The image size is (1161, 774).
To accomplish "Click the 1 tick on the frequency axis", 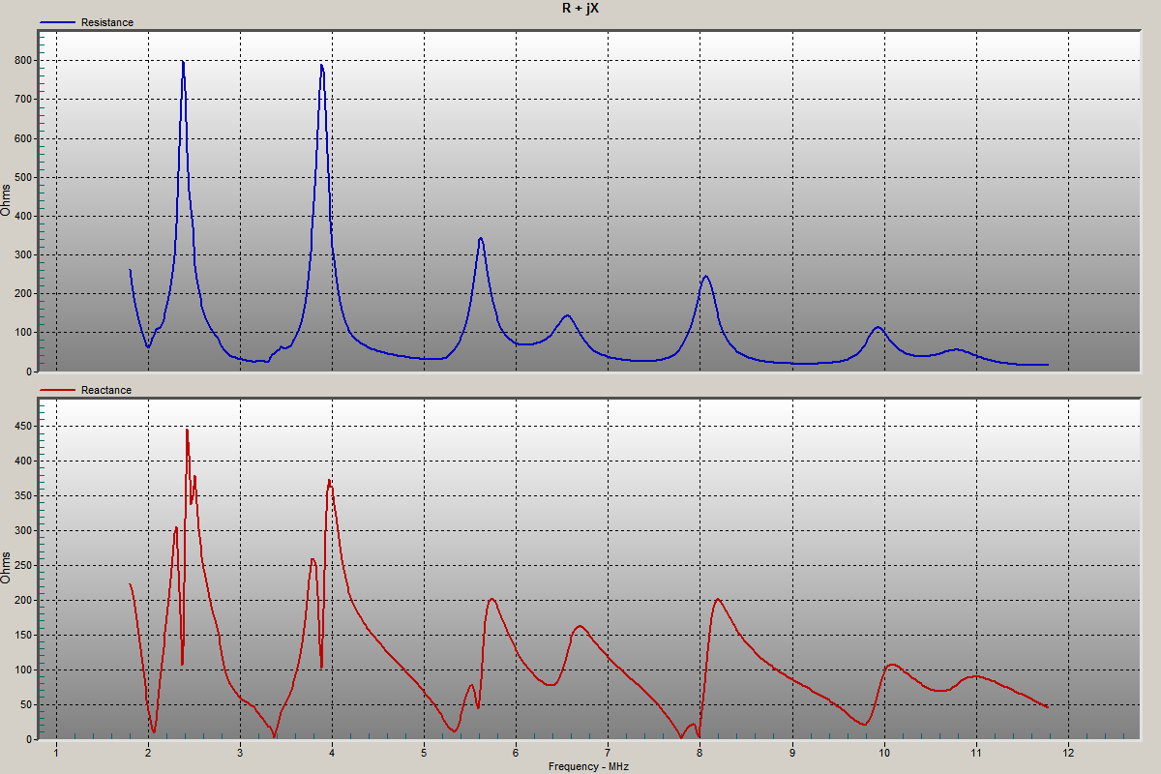I will tap(56, 752).
